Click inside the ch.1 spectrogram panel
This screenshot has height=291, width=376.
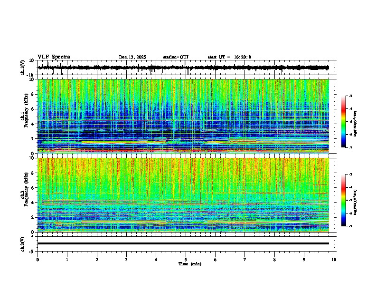tap(183, 116)
